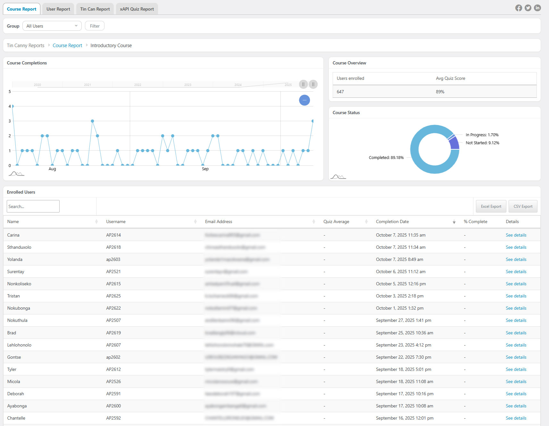Open the xAPI Quiz Report tab
The width and height of the screenshot is (549, 426).
coord(137,9)
